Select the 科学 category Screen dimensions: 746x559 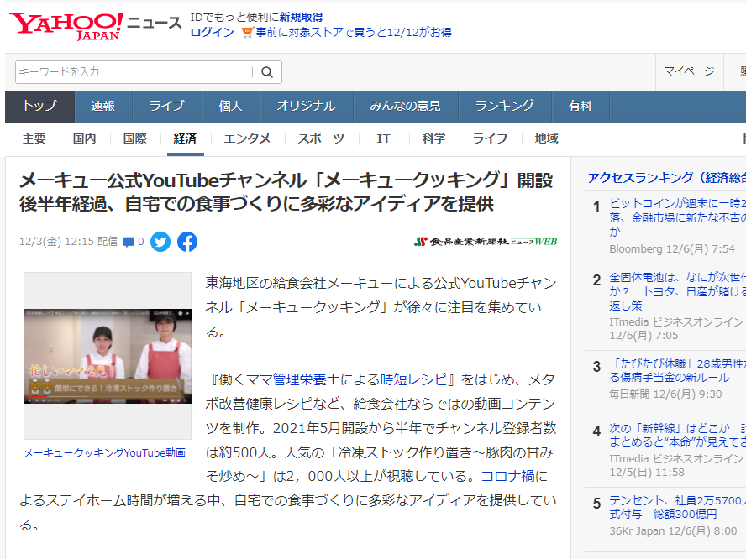coord(433,138)
